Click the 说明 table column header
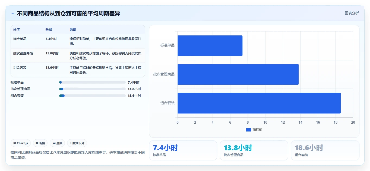Screen dimensions: 370x171 point(73,30)
